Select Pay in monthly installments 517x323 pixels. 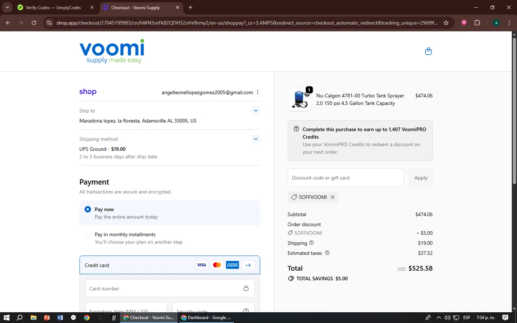170,238
